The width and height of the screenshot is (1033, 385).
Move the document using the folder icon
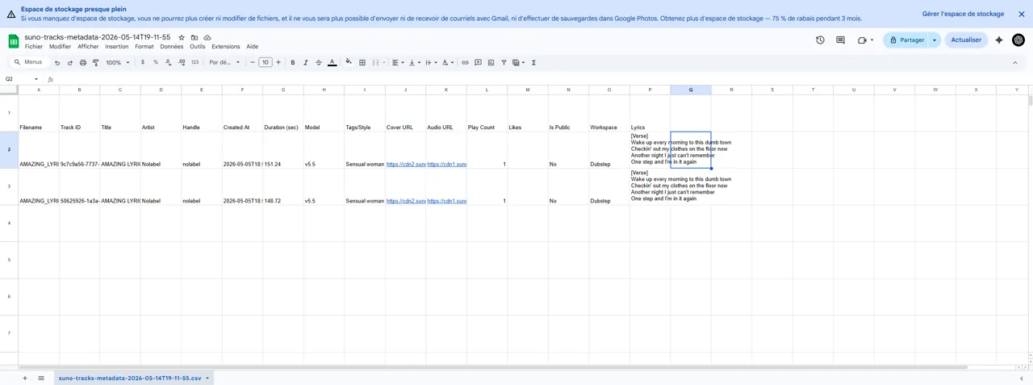[194, 37]
